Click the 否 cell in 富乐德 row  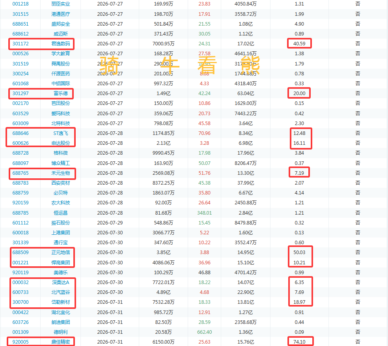click(358, 94)
